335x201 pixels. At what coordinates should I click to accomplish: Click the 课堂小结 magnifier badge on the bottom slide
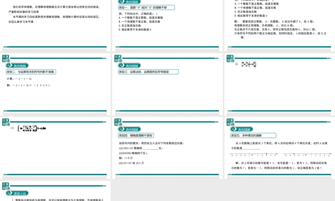click(9, 193)
